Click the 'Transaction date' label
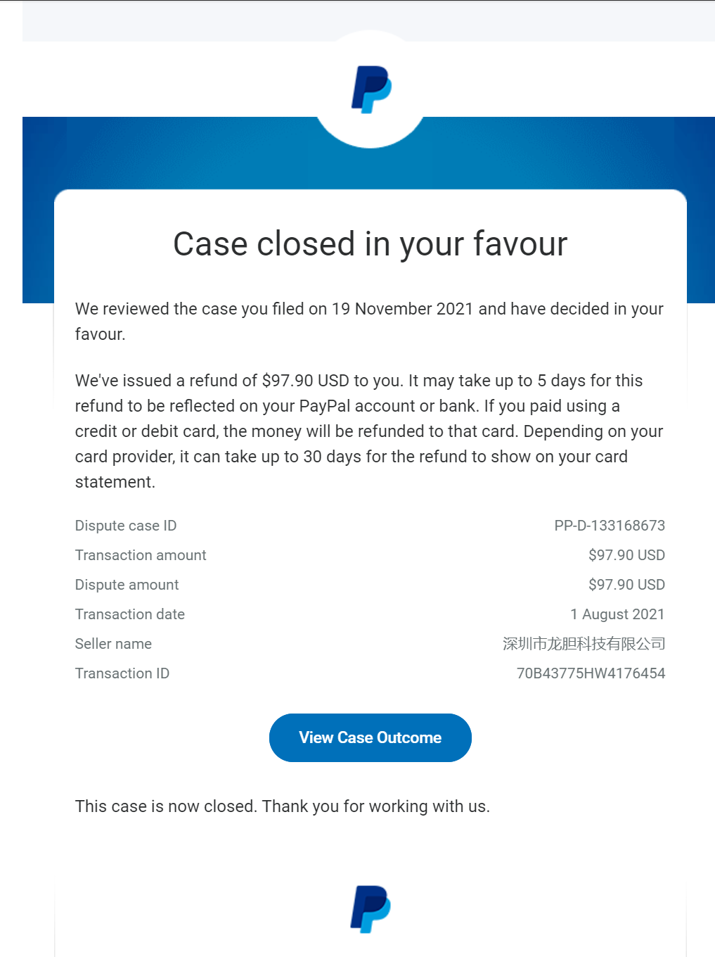Screen dimensions: 715x957 click(130, 614)
